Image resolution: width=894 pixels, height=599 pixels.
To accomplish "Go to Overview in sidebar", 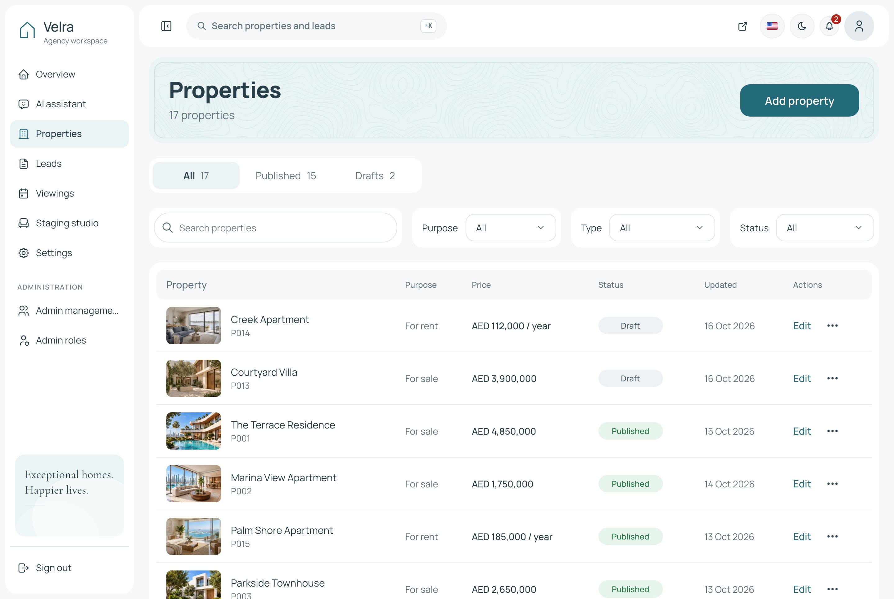I will tap(70, 74).
